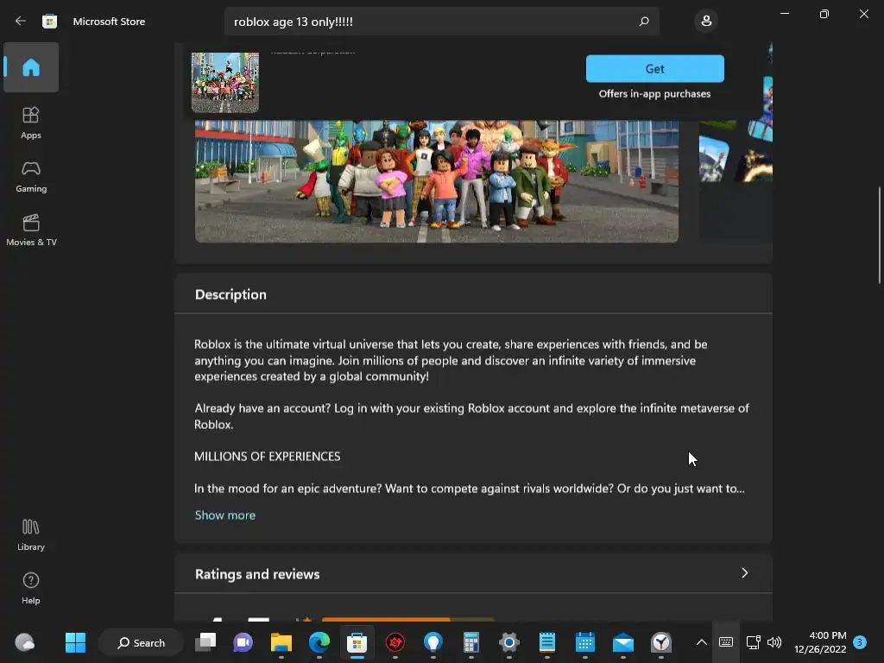The image size is (884, 663).
Task: Open taskbar Search
Action: (x=141, y=642)
